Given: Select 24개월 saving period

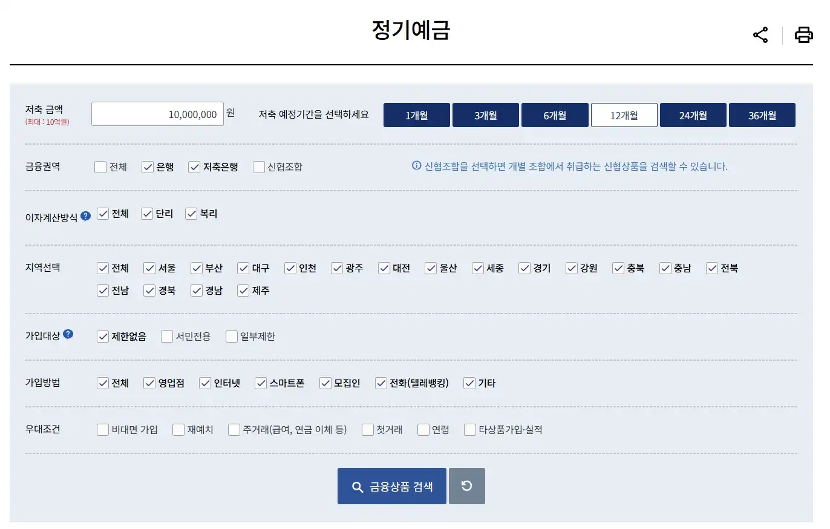Looking at the screenshot, I should 693,115.
